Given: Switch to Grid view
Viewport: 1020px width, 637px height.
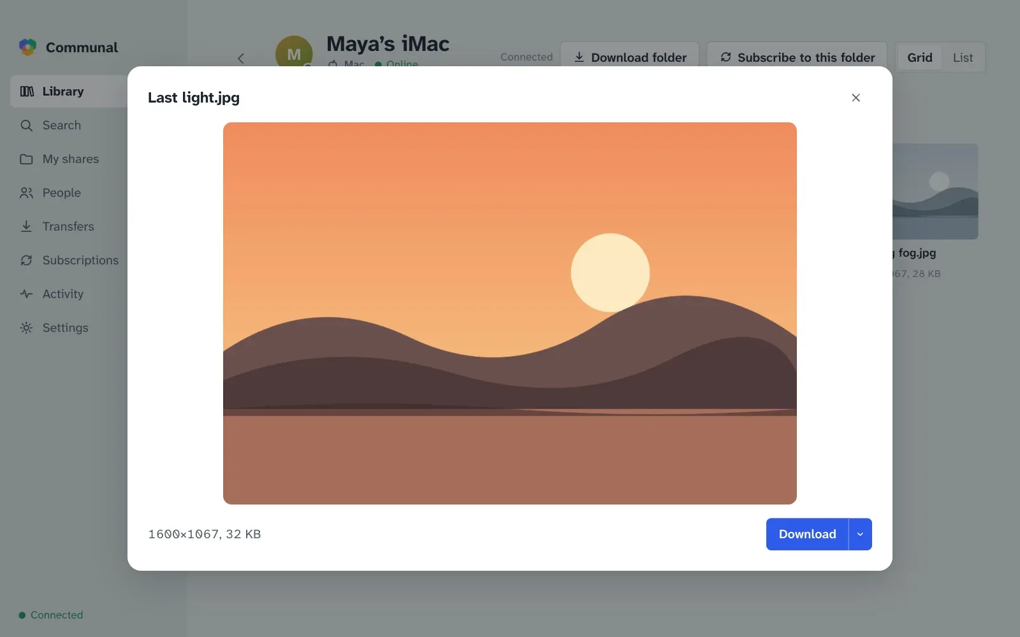Looking at the screenshot, I should (x=919, y=57).
